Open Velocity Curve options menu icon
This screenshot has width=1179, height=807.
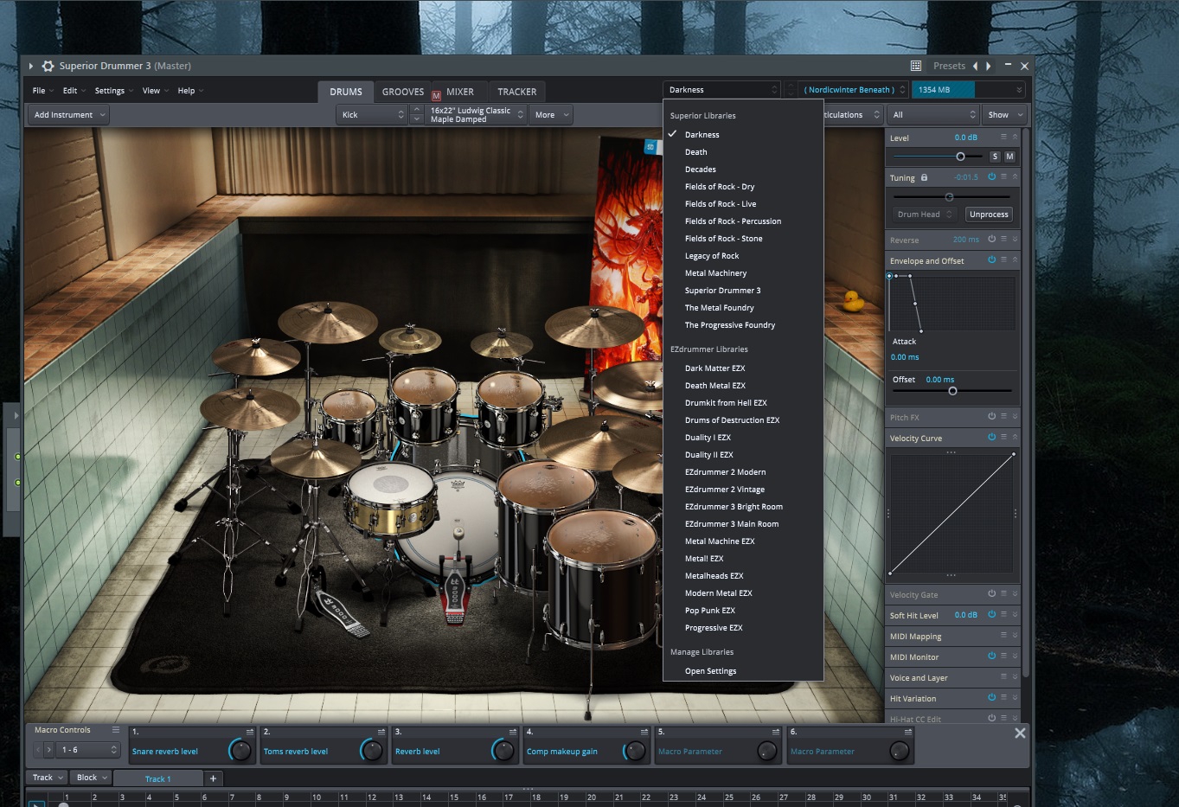pyautogui.click(x=1003, y=437)
